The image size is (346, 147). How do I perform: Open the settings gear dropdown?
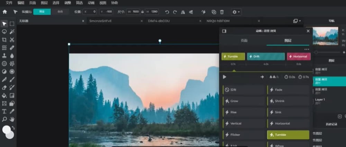236,12
